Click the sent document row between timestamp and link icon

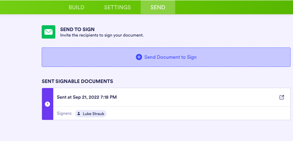(198, 97)
